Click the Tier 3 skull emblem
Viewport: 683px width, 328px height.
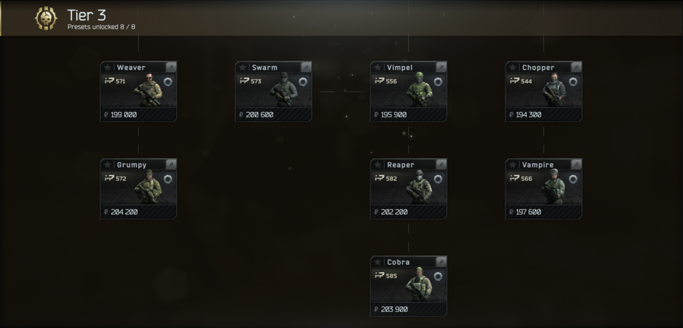click(x=46, y=18)
